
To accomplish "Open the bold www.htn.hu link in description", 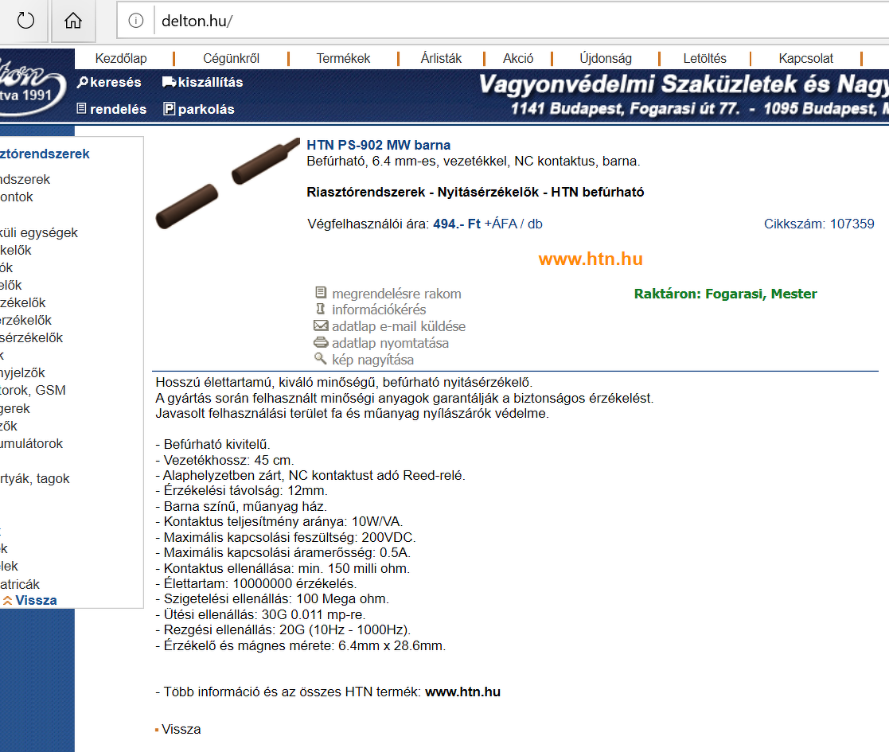I will click(x=462, y=692).
